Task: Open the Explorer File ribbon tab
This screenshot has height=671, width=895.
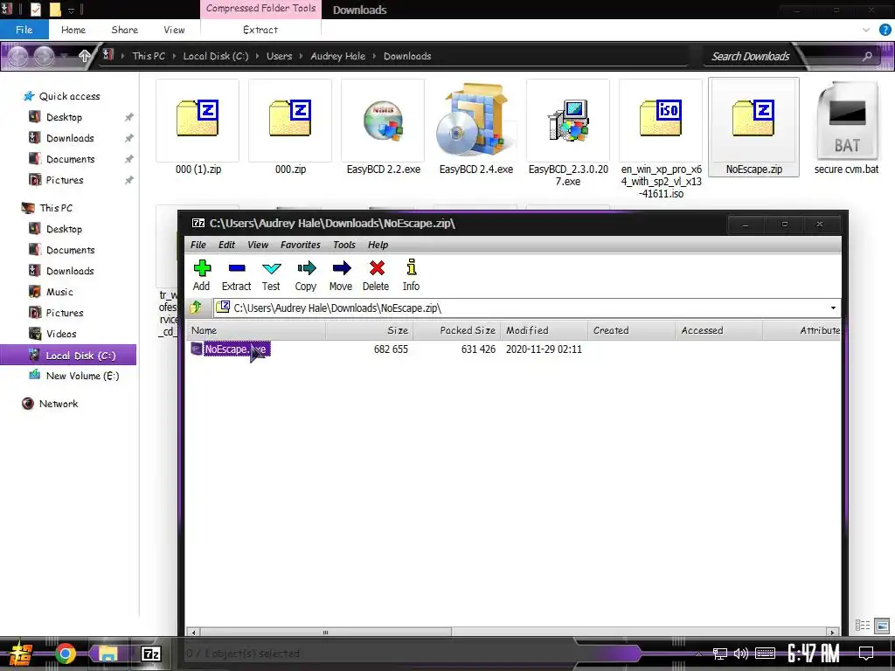Action: (24, 30)
